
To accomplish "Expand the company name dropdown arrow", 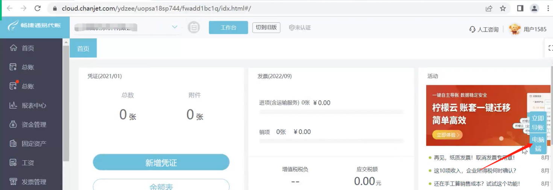I will 175,27.
